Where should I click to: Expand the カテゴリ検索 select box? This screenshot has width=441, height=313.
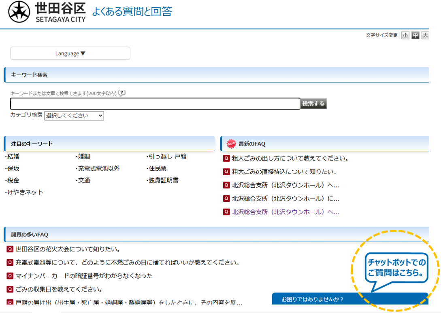pos(74,116)
